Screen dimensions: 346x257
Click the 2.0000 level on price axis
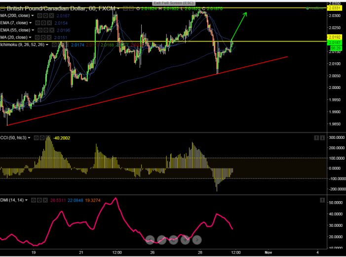tap(335, 88)
